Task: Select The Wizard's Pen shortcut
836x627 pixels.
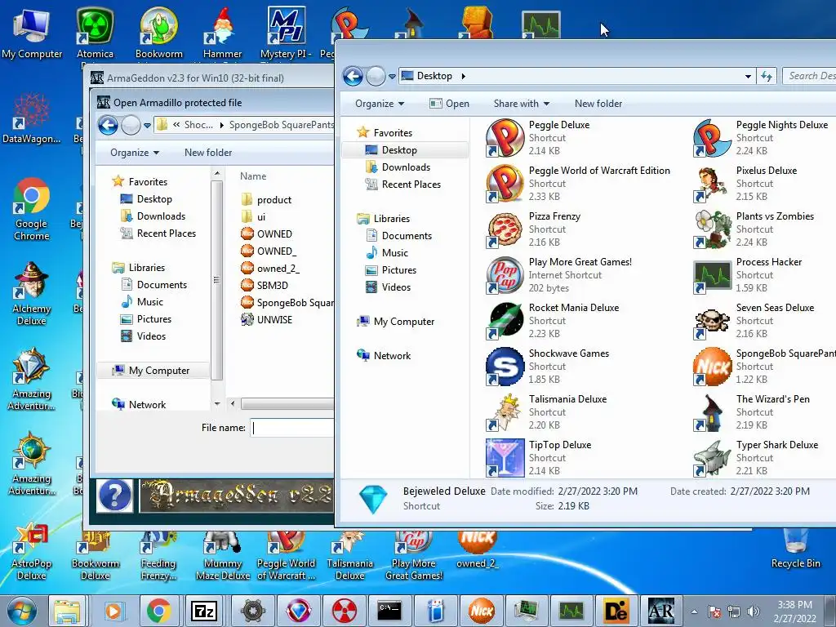Action: (752, 412)
